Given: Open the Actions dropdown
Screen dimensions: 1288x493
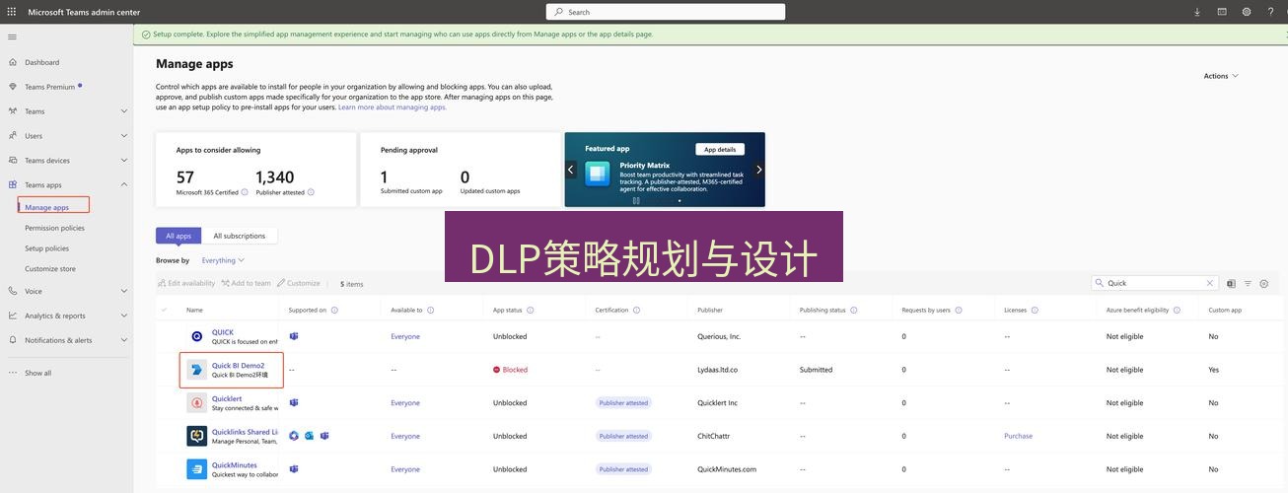Looking at the screenshot, I should pyautogui.click(x=1221, y=76).
